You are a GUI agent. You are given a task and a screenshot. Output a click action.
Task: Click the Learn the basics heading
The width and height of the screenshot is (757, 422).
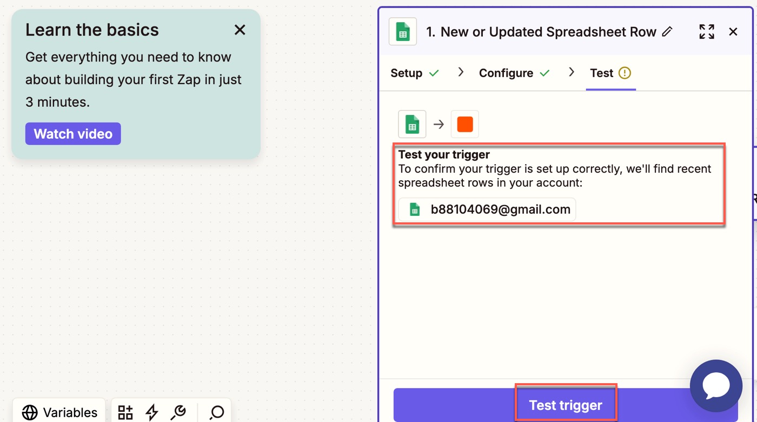(92, 30)
